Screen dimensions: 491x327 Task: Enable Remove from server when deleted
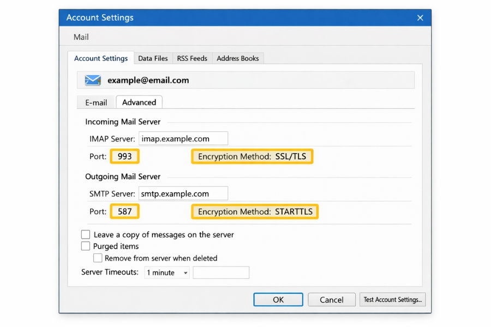coord(98,258)
